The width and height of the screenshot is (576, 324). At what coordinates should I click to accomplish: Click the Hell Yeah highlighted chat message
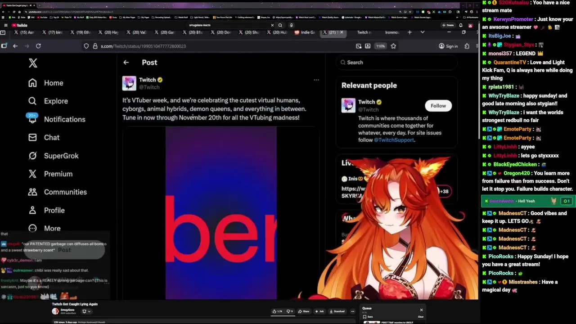click(x=527, y=201)
